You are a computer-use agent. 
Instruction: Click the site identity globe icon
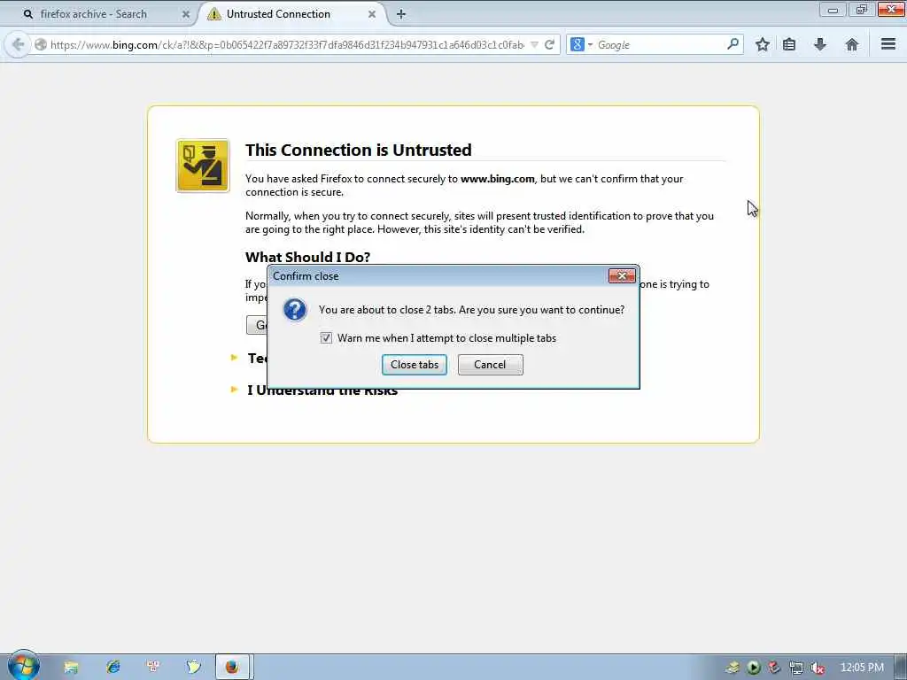[x=41, y=44]
